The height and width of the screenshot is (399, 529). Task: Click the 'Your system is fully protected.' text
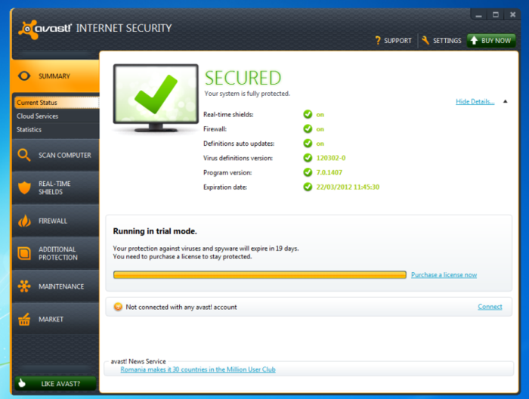(247, 94)
